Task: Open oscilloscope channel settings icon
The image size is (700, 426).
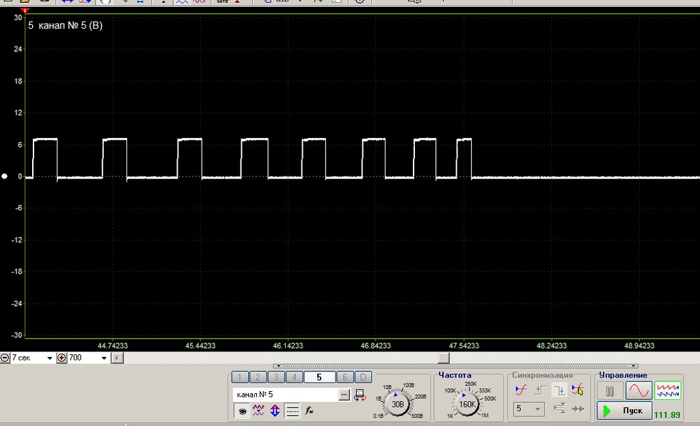Action: click(x=360, y=395)
